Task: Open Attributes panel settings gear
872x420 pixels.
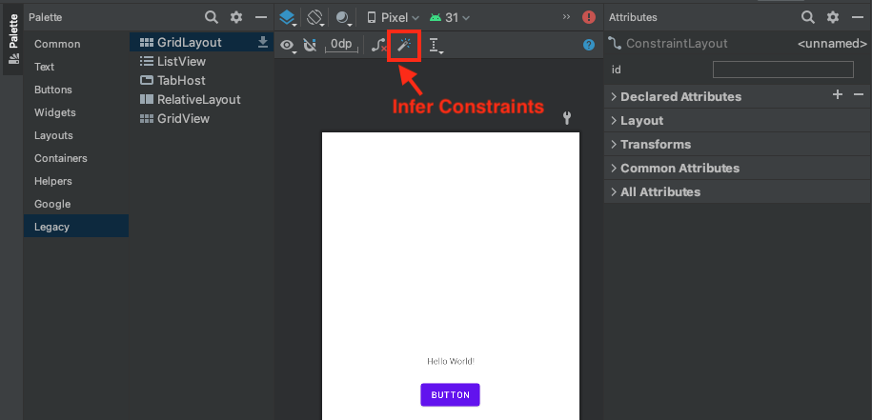Action: 833,17
